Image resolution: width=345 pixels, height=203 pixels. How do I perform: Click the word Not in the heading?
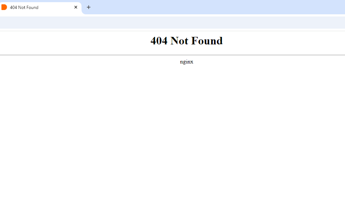pos(179,41)
